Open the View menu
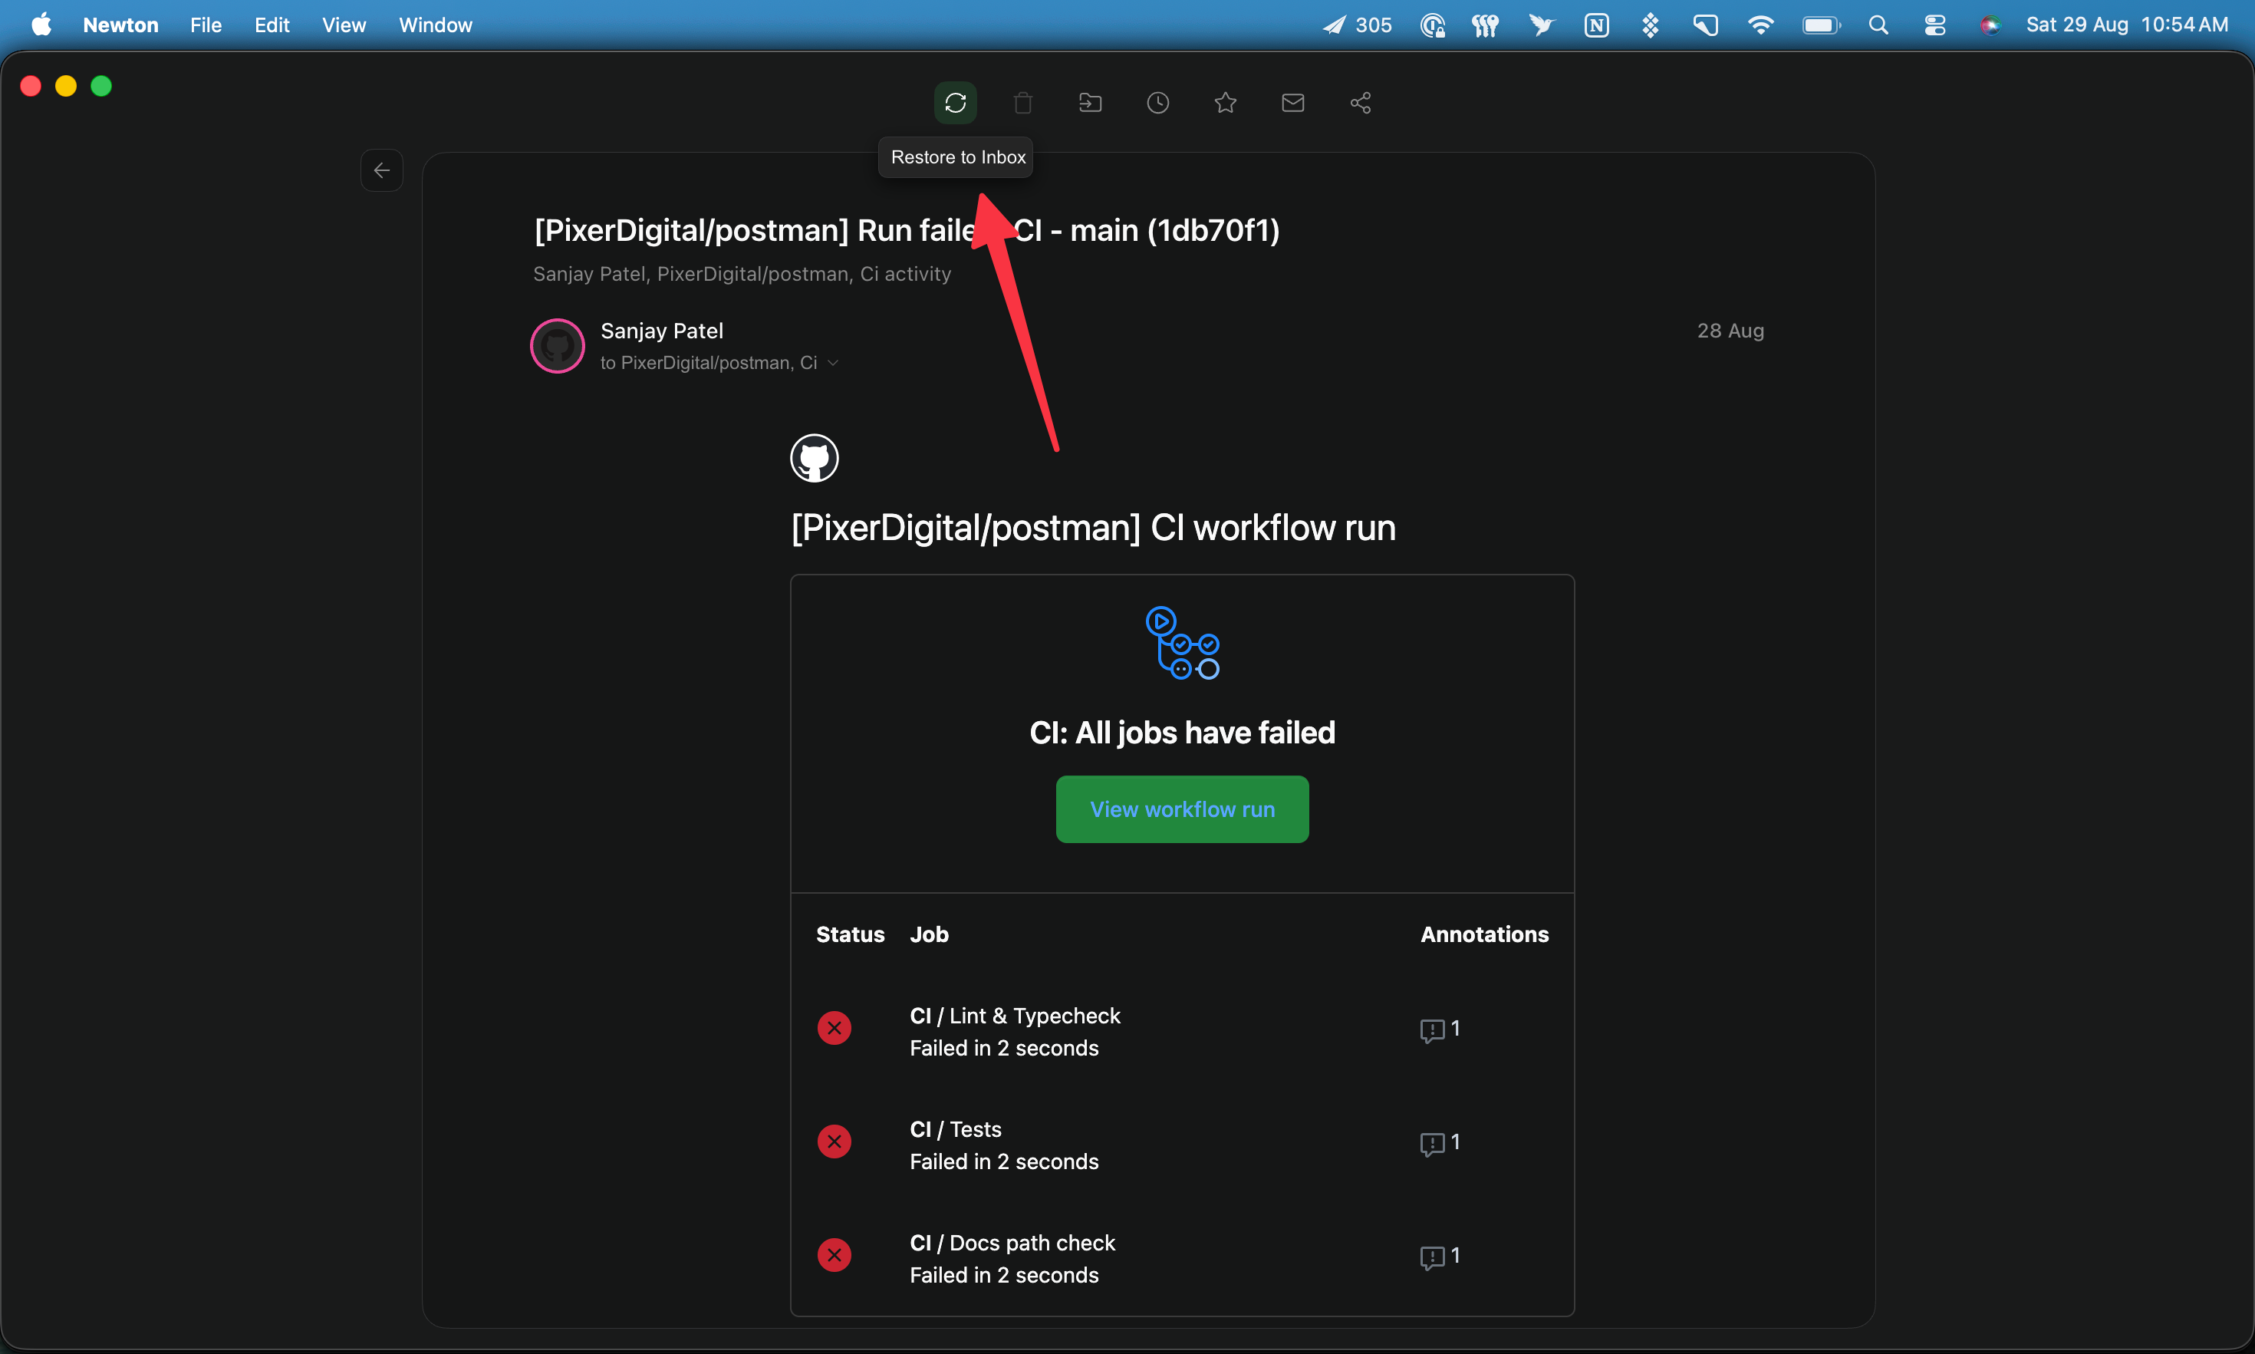Viewport: 2255px width, 1354px height. pos(344,25)
